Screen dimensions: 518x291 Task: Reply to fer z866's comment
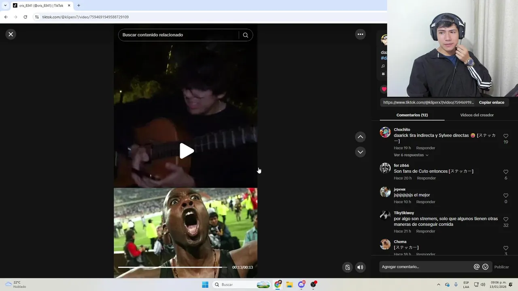coord(427,178)
